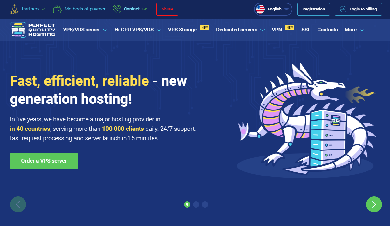Go to next slide with green arrow
Image resolution: width=390 pixels, height=226 pixels.
coord(374,204)
